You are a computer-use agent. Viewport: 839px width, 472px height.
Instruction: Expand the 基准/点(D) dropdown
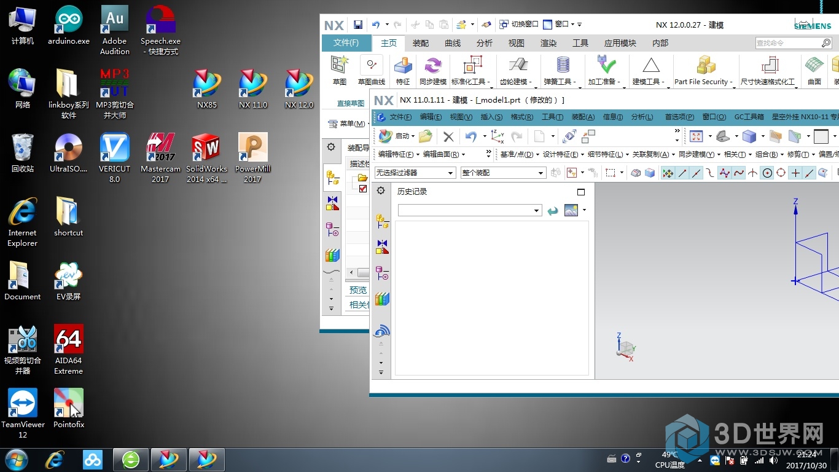pos(518,155)
